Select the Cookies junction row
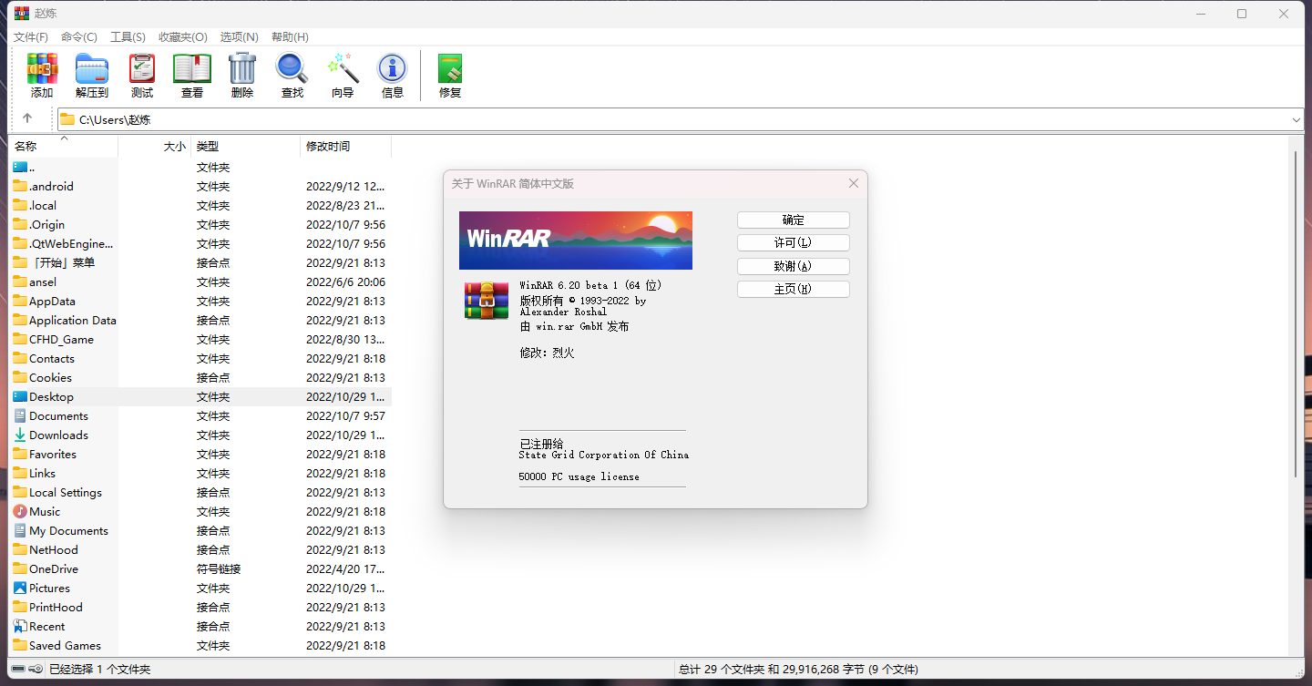1312x686 pixels. pyautogui.click(x=200, y=378)
